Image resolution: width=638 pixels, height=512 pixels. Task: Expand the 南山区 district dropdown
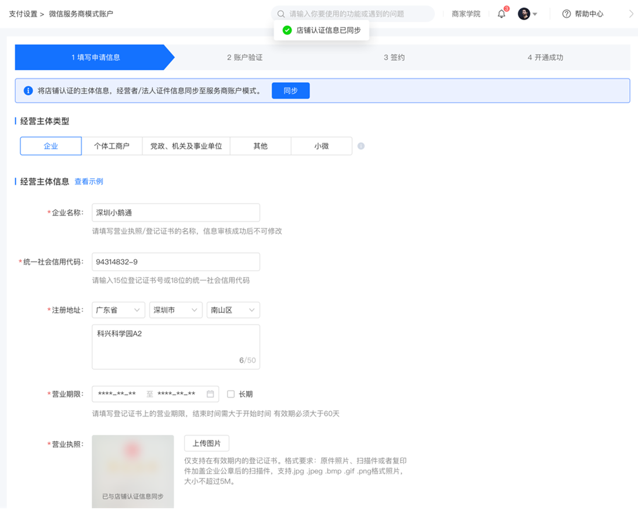point(233,310)
